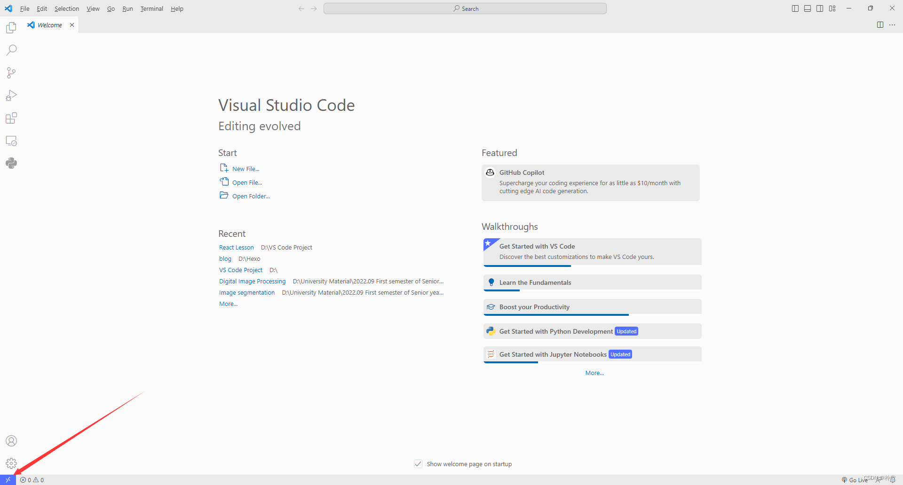Click the VS Code logo in title bar
Screen dimensions: 903x485
[8, 8]
